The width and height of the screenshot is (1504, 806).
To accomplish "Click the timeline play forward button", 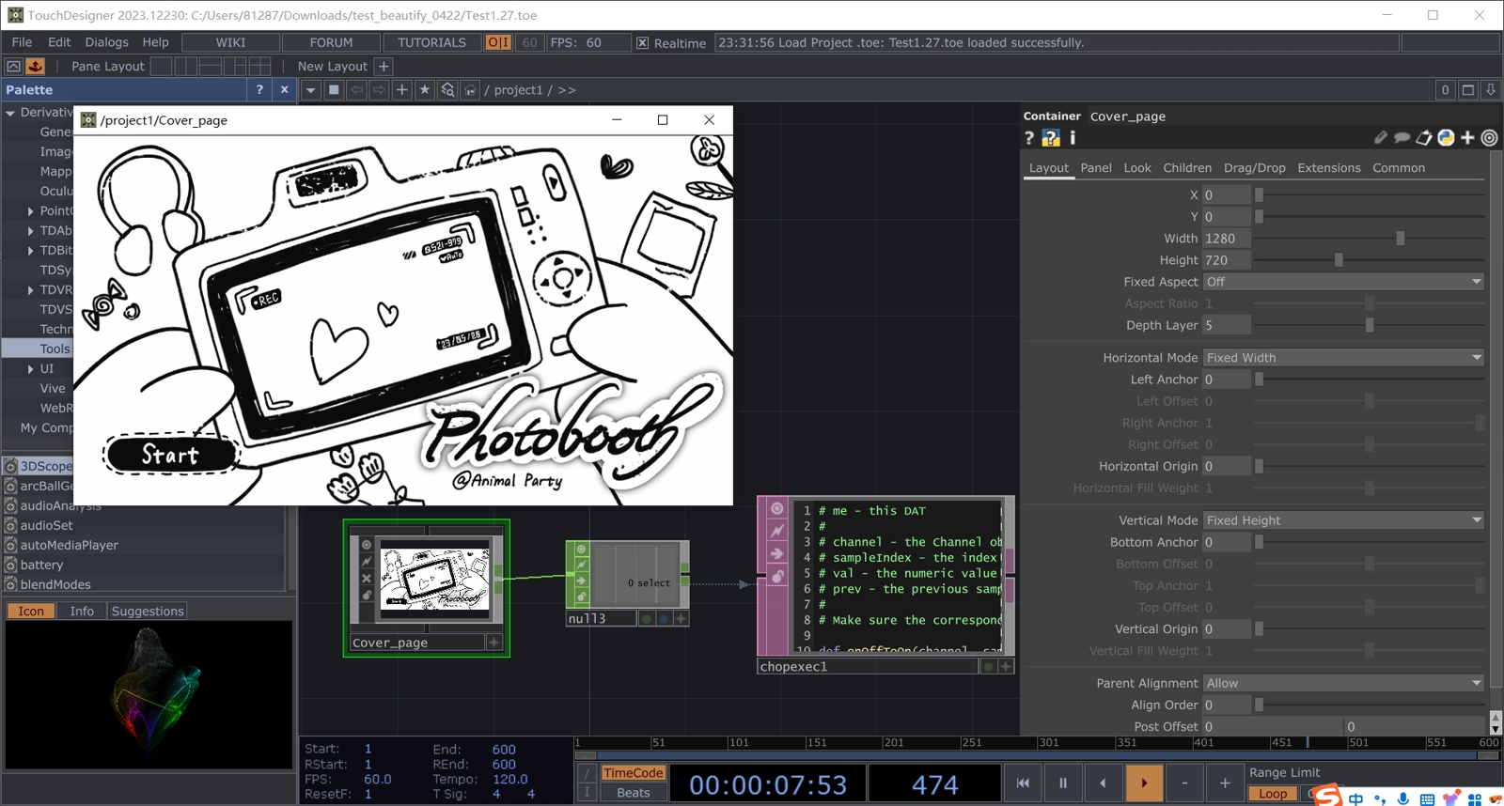I will (1144, 783).
